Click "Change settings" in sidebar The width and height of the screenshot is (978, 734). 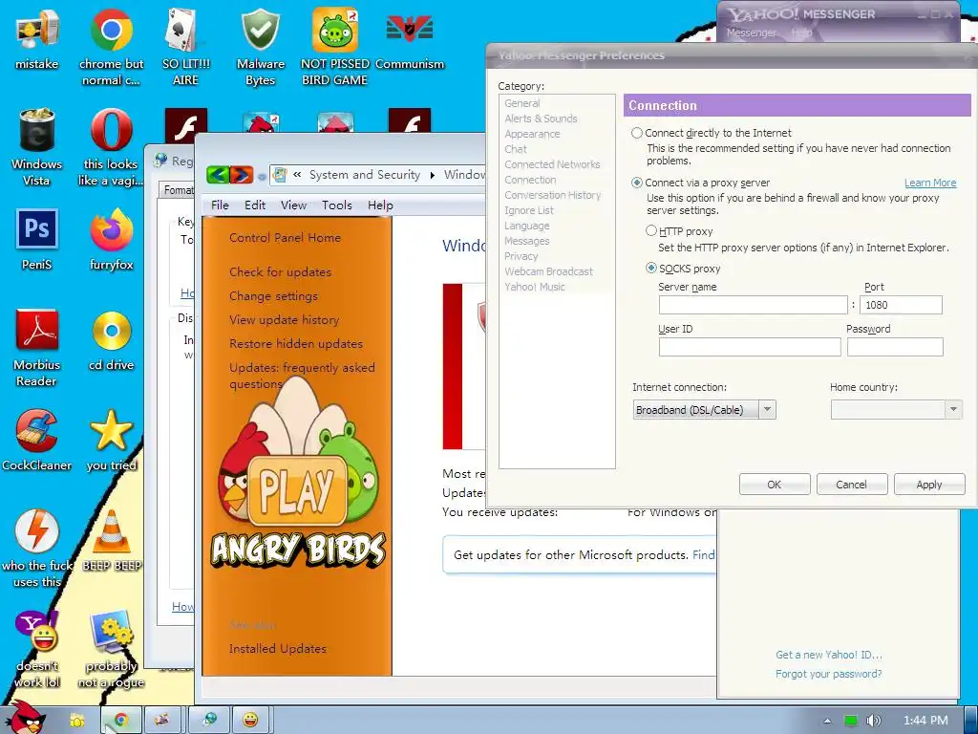click(273, 296)
